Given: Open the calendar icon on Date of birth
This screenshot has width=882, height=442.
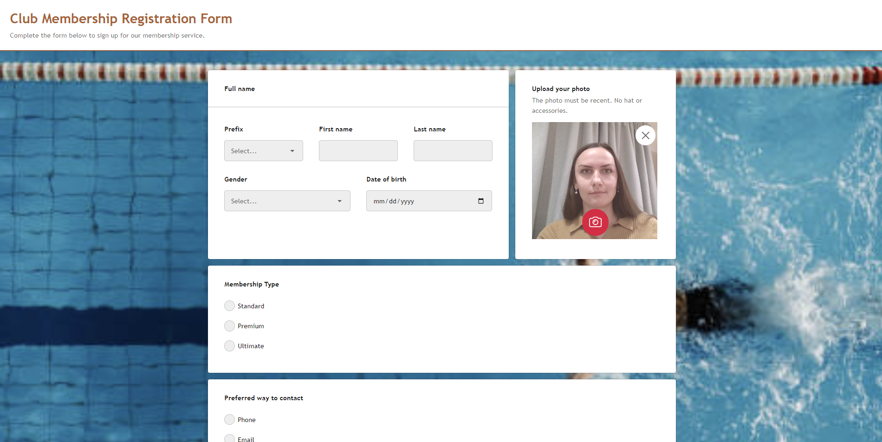Looking at the screenshot, I should coord(482,201).
